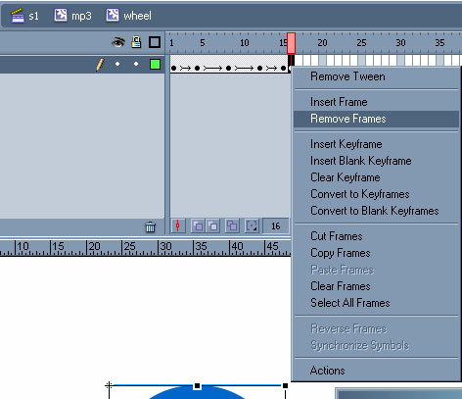
Task: Click the wheel symbol icon
Action: tap(113, 15)
